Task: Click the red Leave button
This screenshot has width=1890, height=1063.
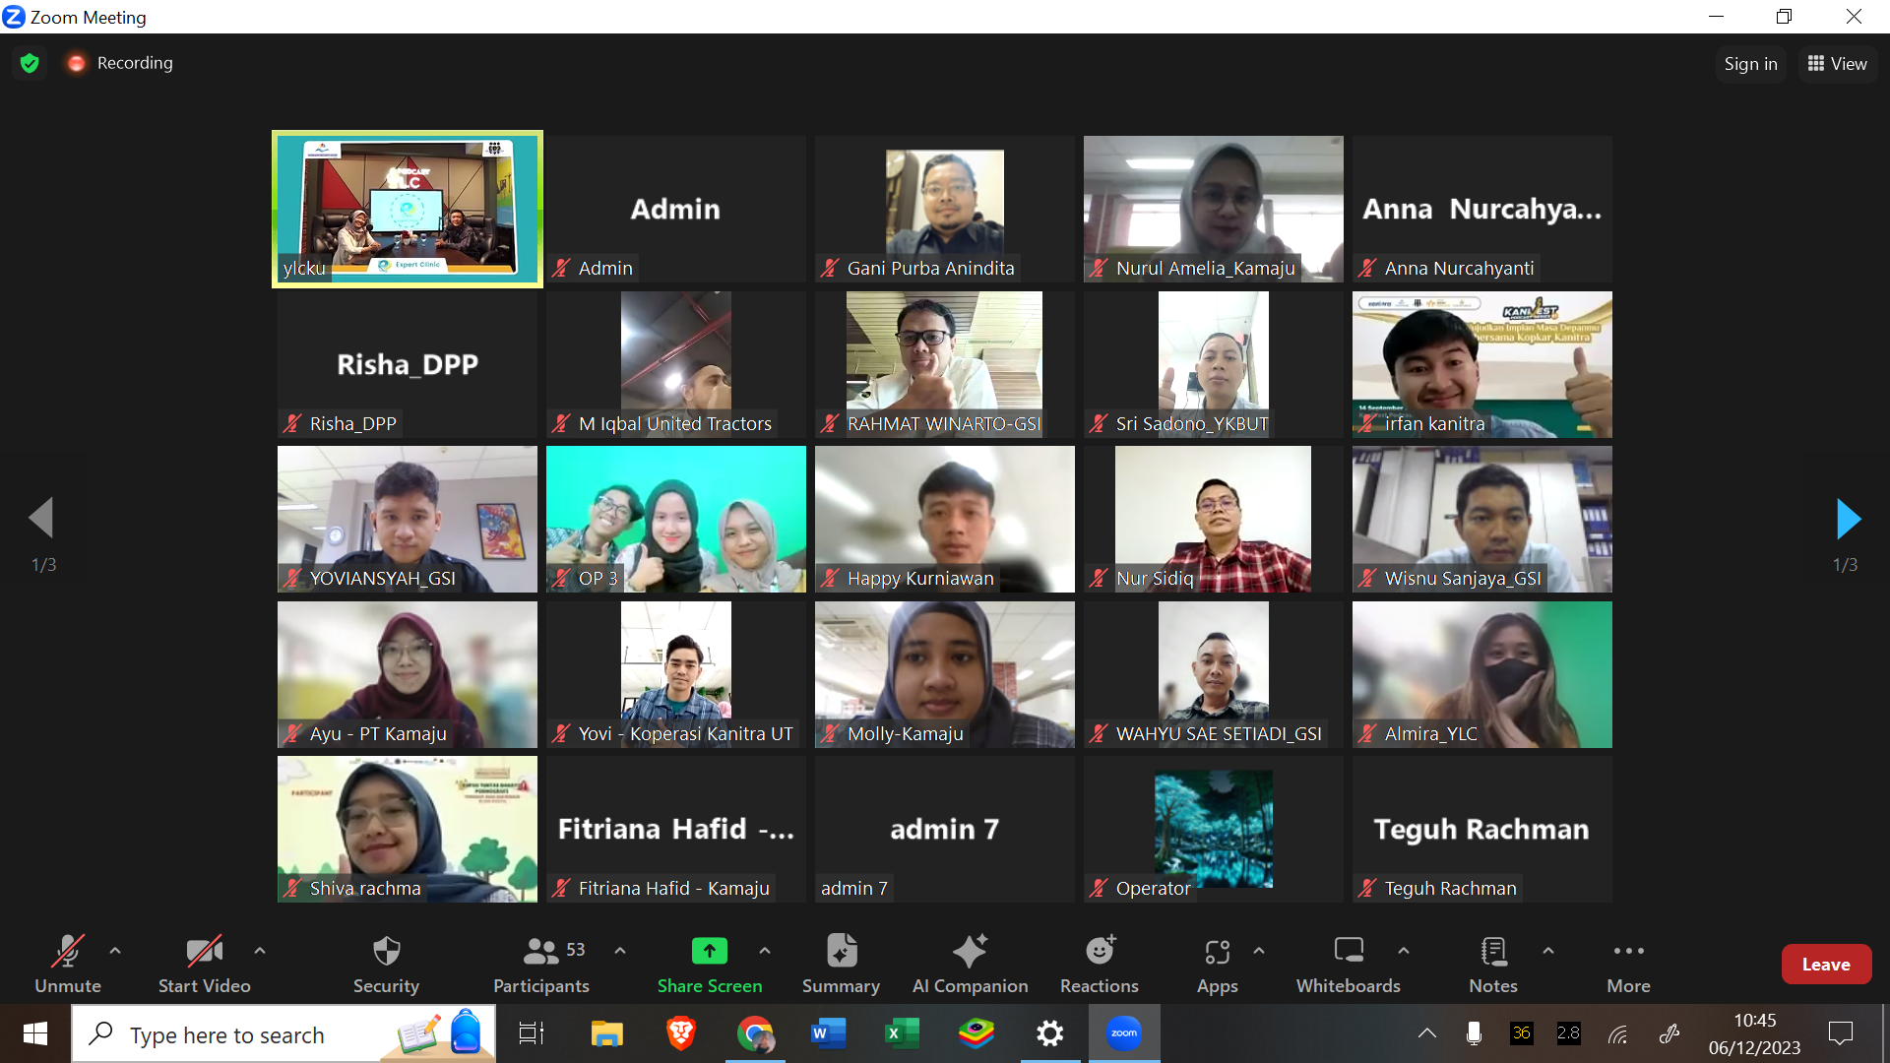Action: point(1825,965)
